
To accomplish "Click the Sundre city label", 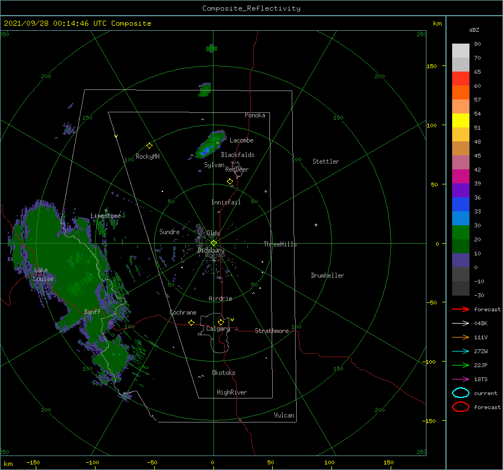I will 169,231.
